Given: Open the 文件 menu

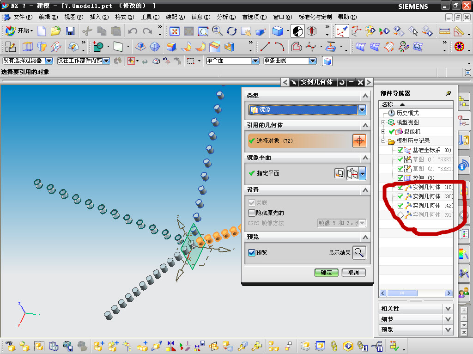Looking at the screenshot, I should 22,17.
